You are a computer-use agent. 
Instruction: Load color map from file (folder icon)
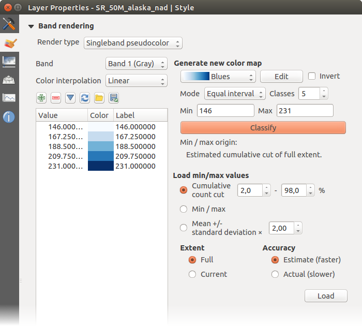point(99,98)
